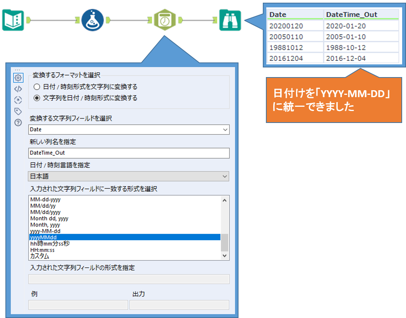Choose カスタム at the bottom of format list
406x318 pixels.
point(41,256)
